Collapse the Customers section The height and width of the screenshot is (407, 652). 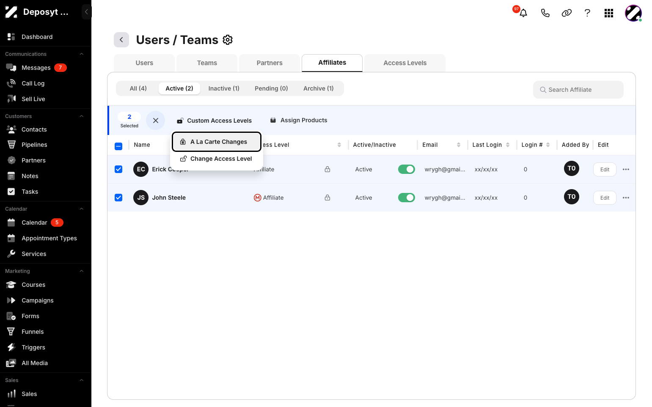82,116
